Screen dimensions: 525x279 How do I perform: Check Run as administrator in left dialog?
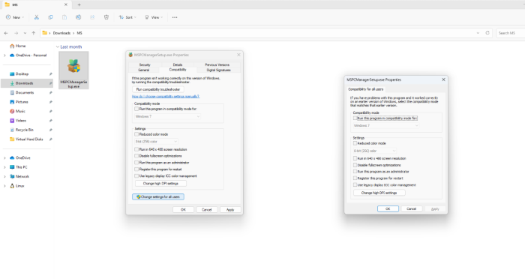[x=136, y=163]
